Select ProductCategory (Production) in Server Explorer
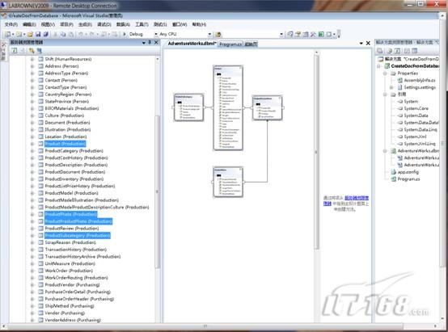Image resolution: width=448 pixels, height=332 pixels. pos(74,151)
